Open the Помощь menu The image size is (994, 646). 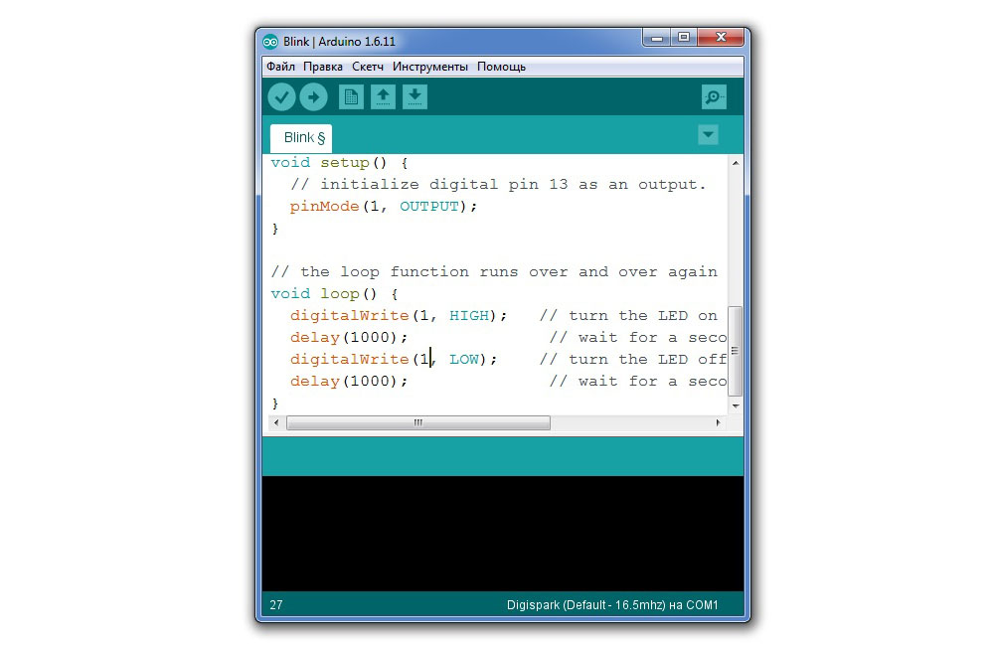tap(501, 67)
